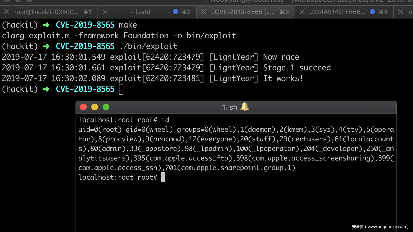This screenshot has height=232, width=413.
Task: Click the cursor at the CVE-2019-8565 prompt
Action: pos(121,89)
